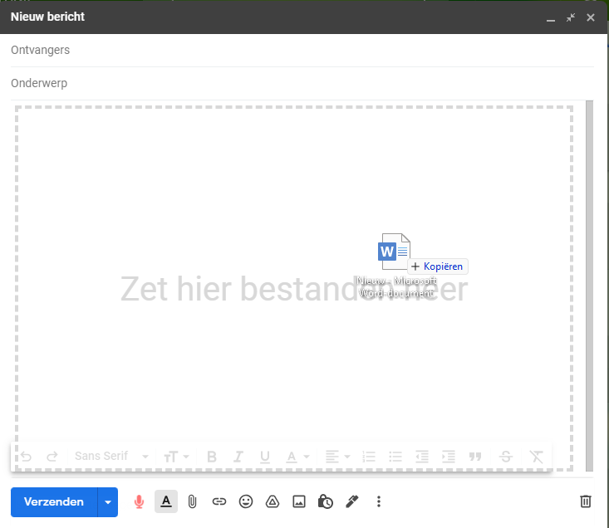Attach a file with the paperclip icon
The height and width of the screenshot is (528, 609).
coord(192,501)
